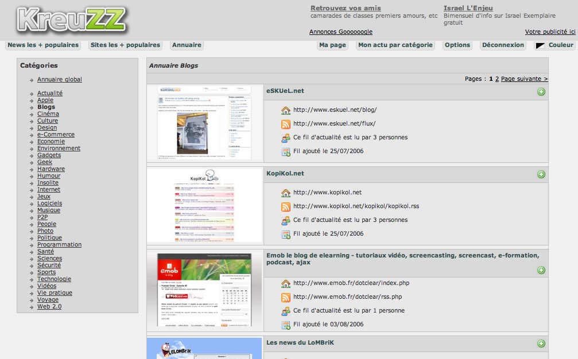
Task: Open Mon actu par catégorie
Action: 395,45
